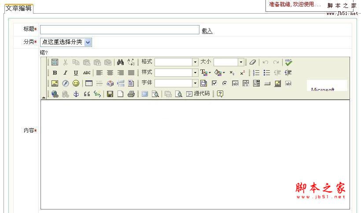Image resolution: width=361 pixels, height=213 pixels.
Task: Toggle underline formatting
Action: click(76, 73)
